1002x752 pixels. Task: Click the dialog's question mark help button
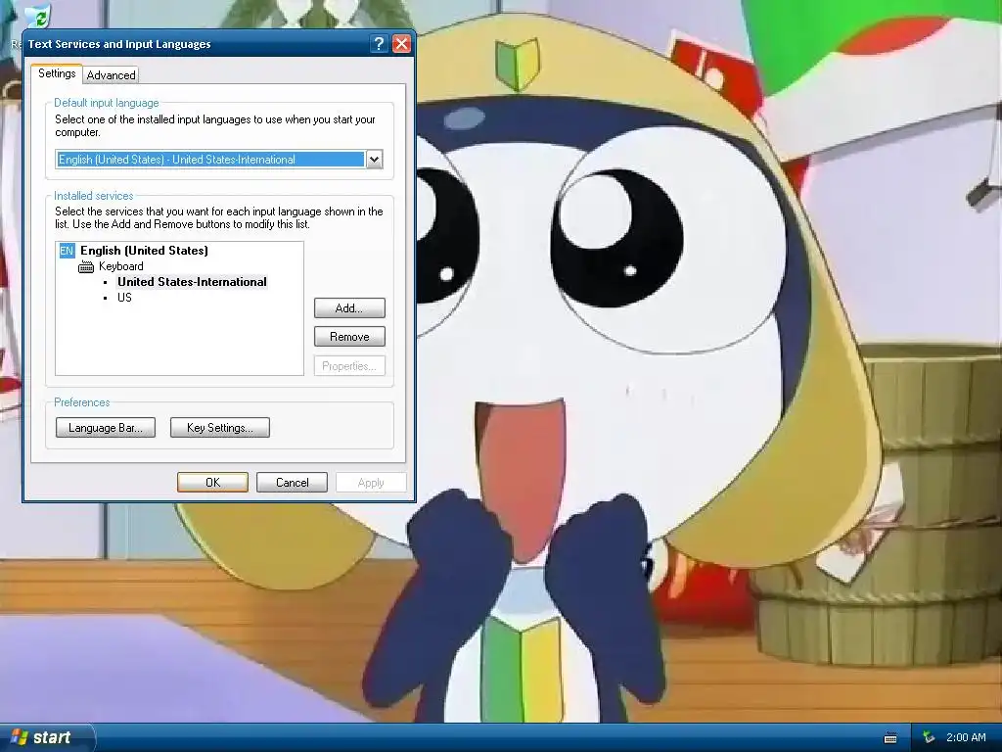pyautogui.click(x=379, y=43)
